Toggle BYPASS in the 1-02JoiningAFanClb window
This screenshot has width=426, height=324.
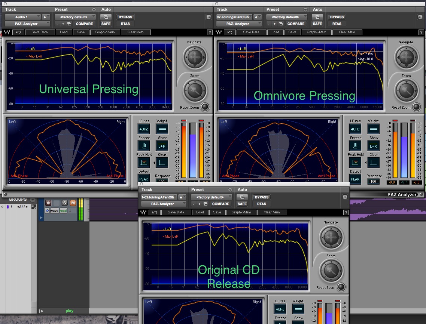(x=261, y=197)
